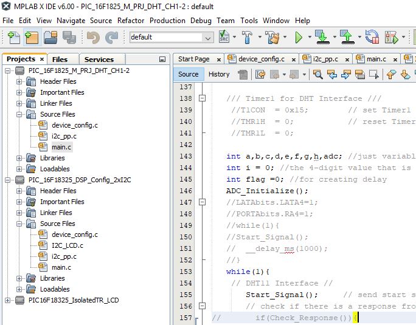This screenshot has width=416, height=325.
Task: Click the Clean and Build hammer-broom icon
Action: [x=272, y=37]
